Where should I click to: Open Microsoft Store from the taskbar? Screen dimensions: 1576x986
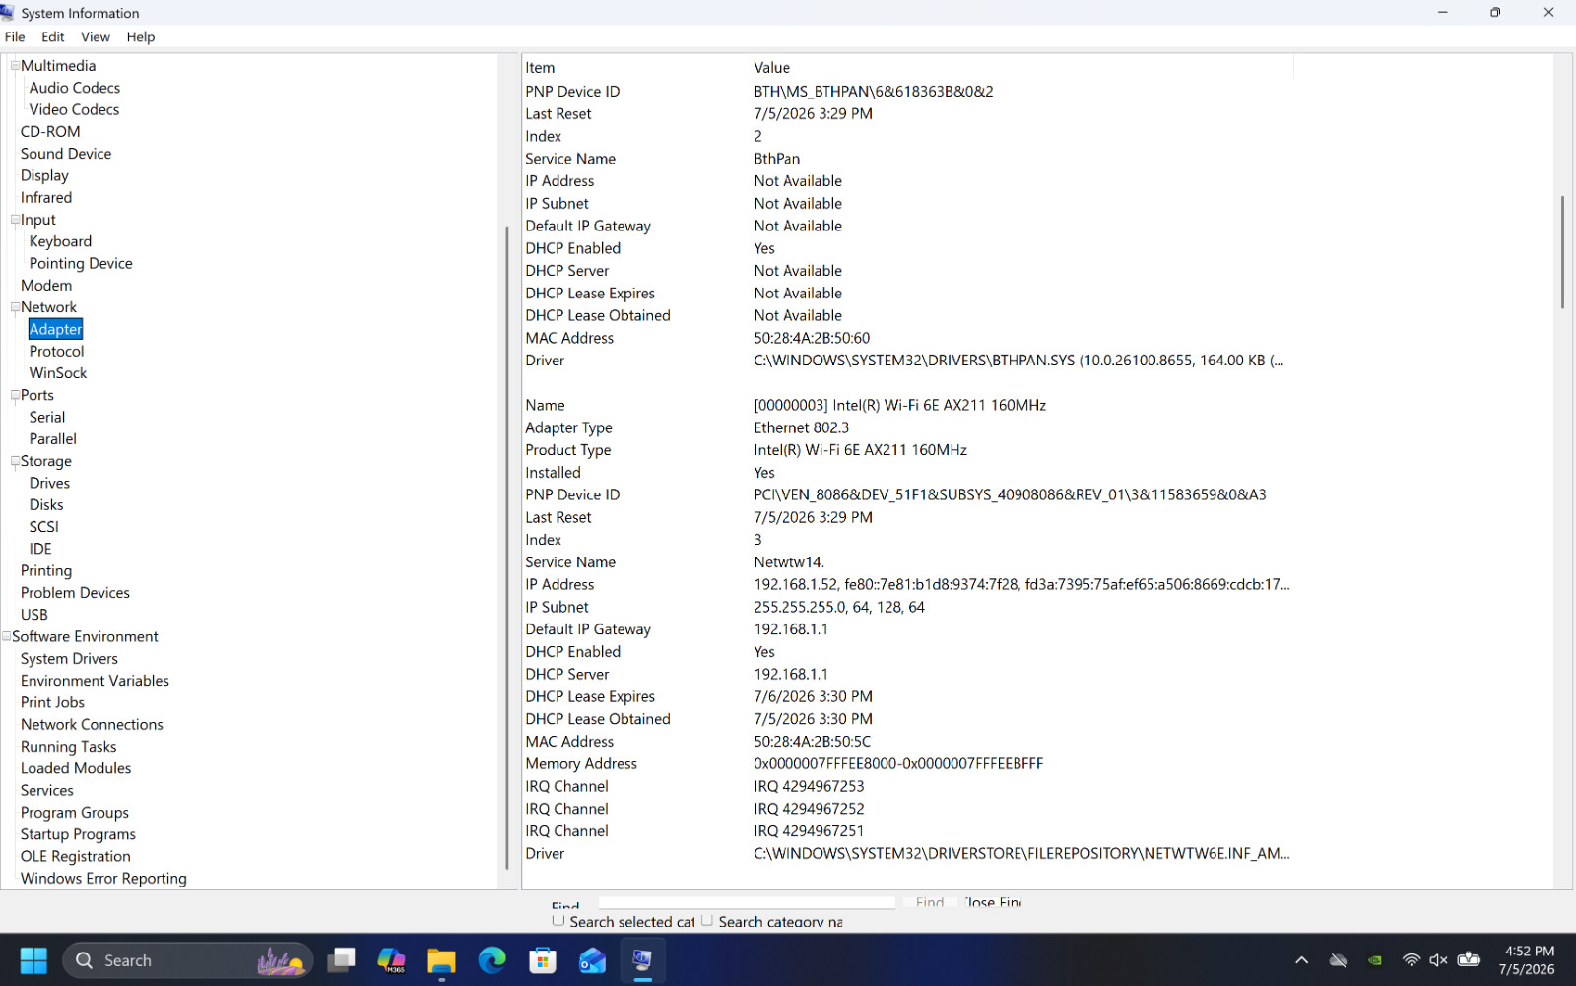[x=543, y=960]
